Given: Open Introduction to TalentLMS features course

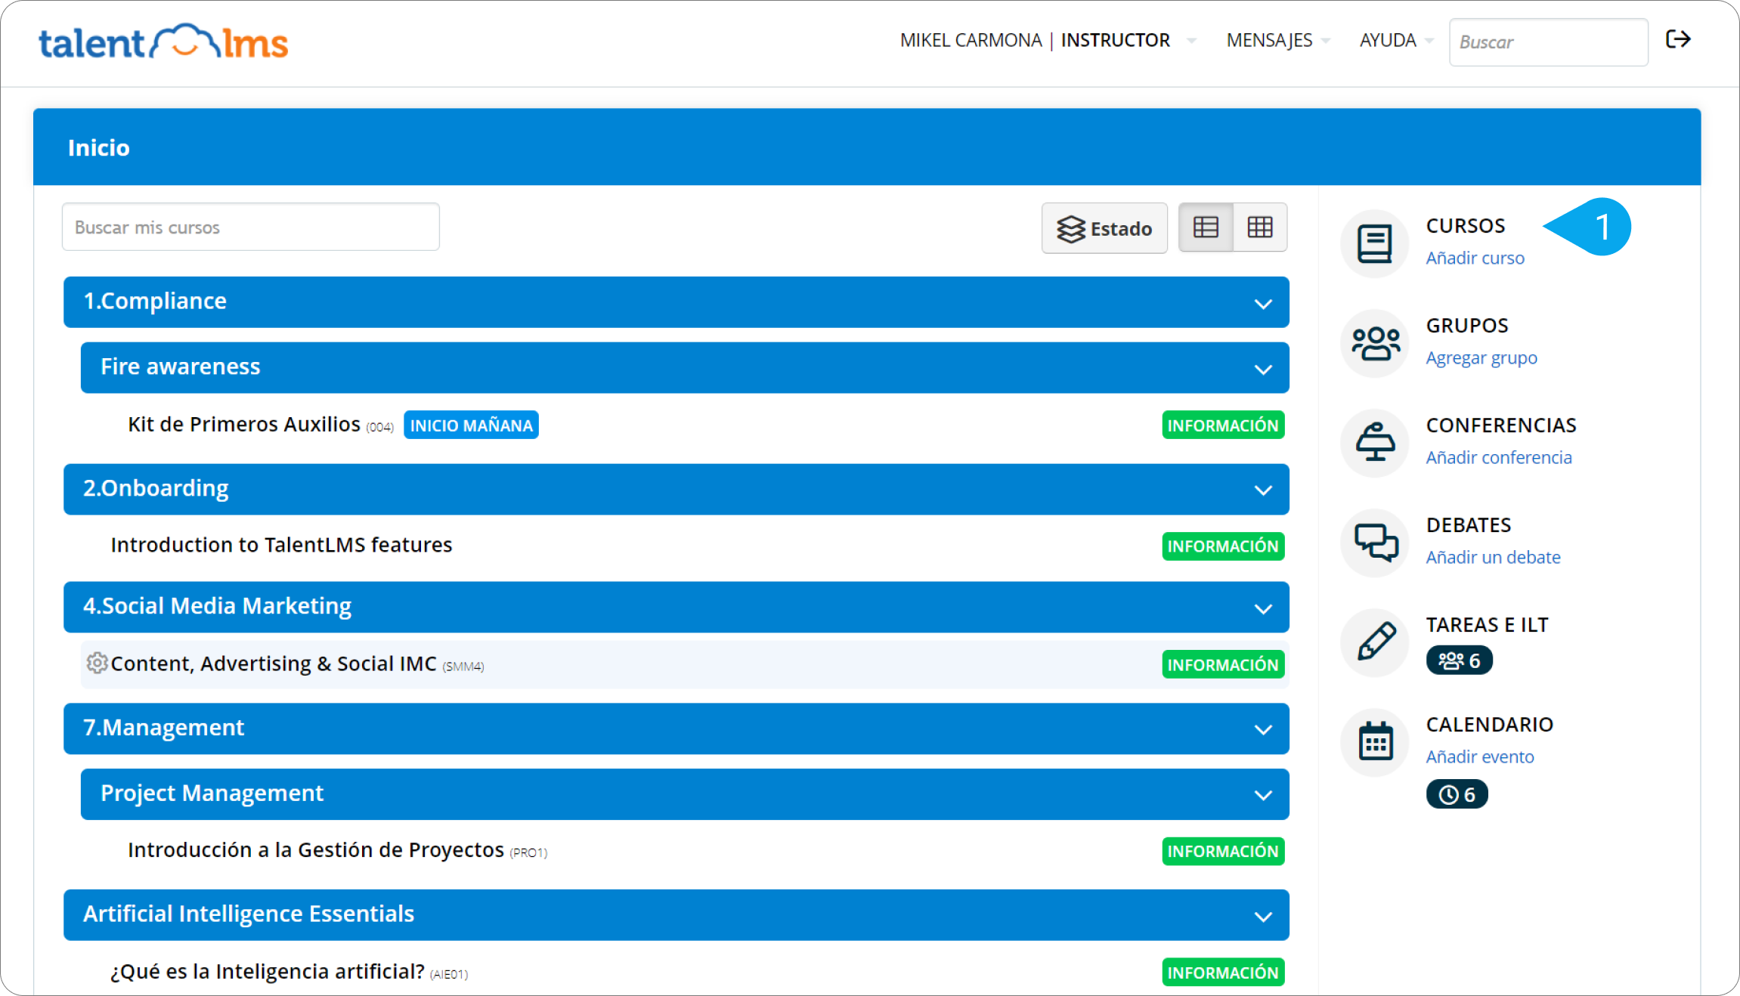Looking at the screenshot, I should point(281,545).
